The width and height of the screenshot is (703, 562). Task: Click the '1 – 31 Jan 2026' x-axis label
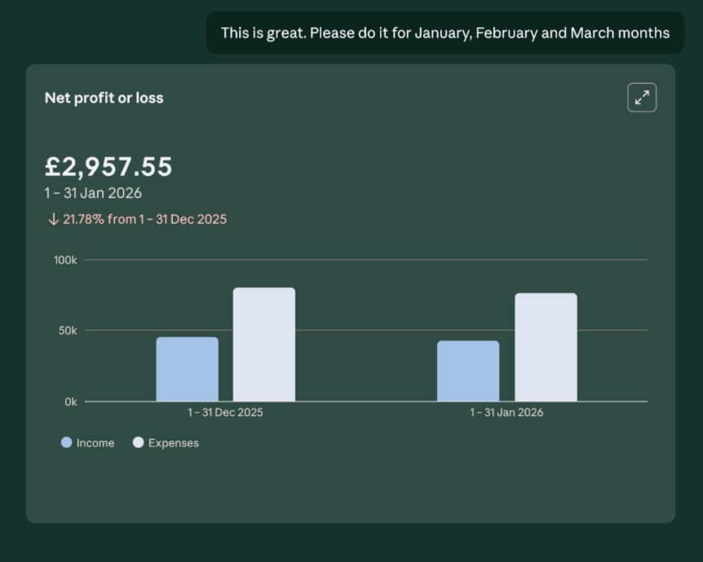click(x=506, y=412)
